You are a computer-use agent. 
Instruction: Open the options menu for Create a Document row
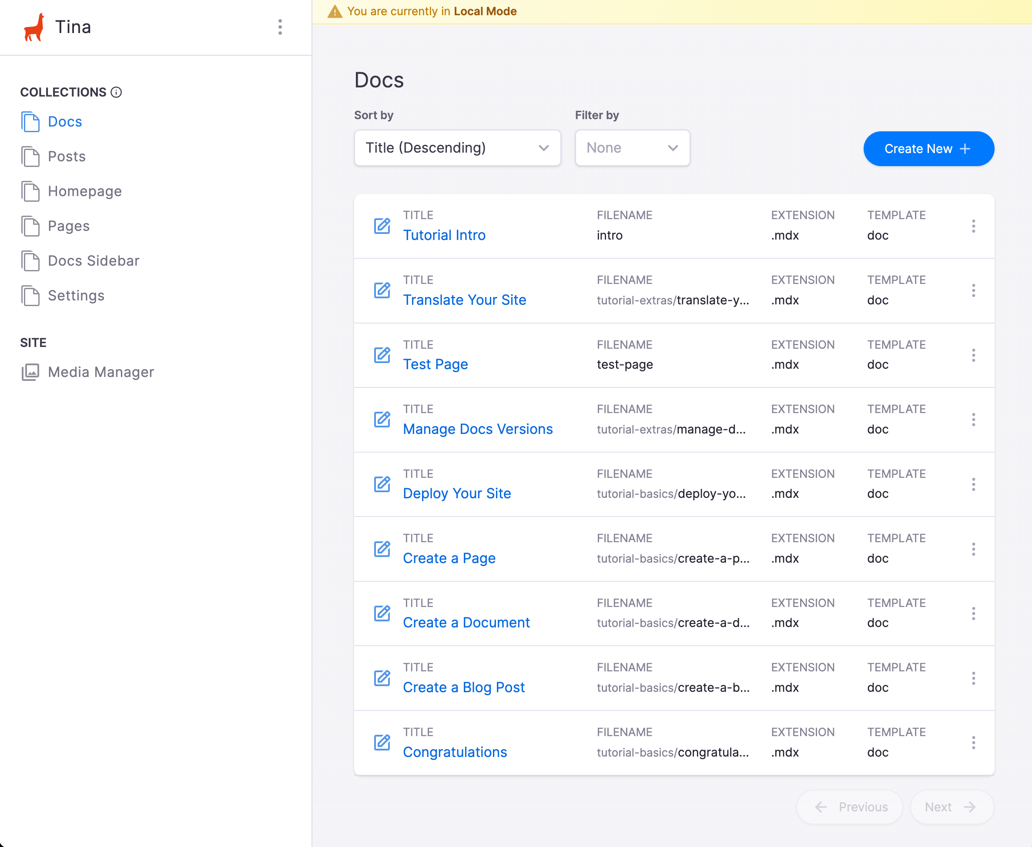pos(973,614)
